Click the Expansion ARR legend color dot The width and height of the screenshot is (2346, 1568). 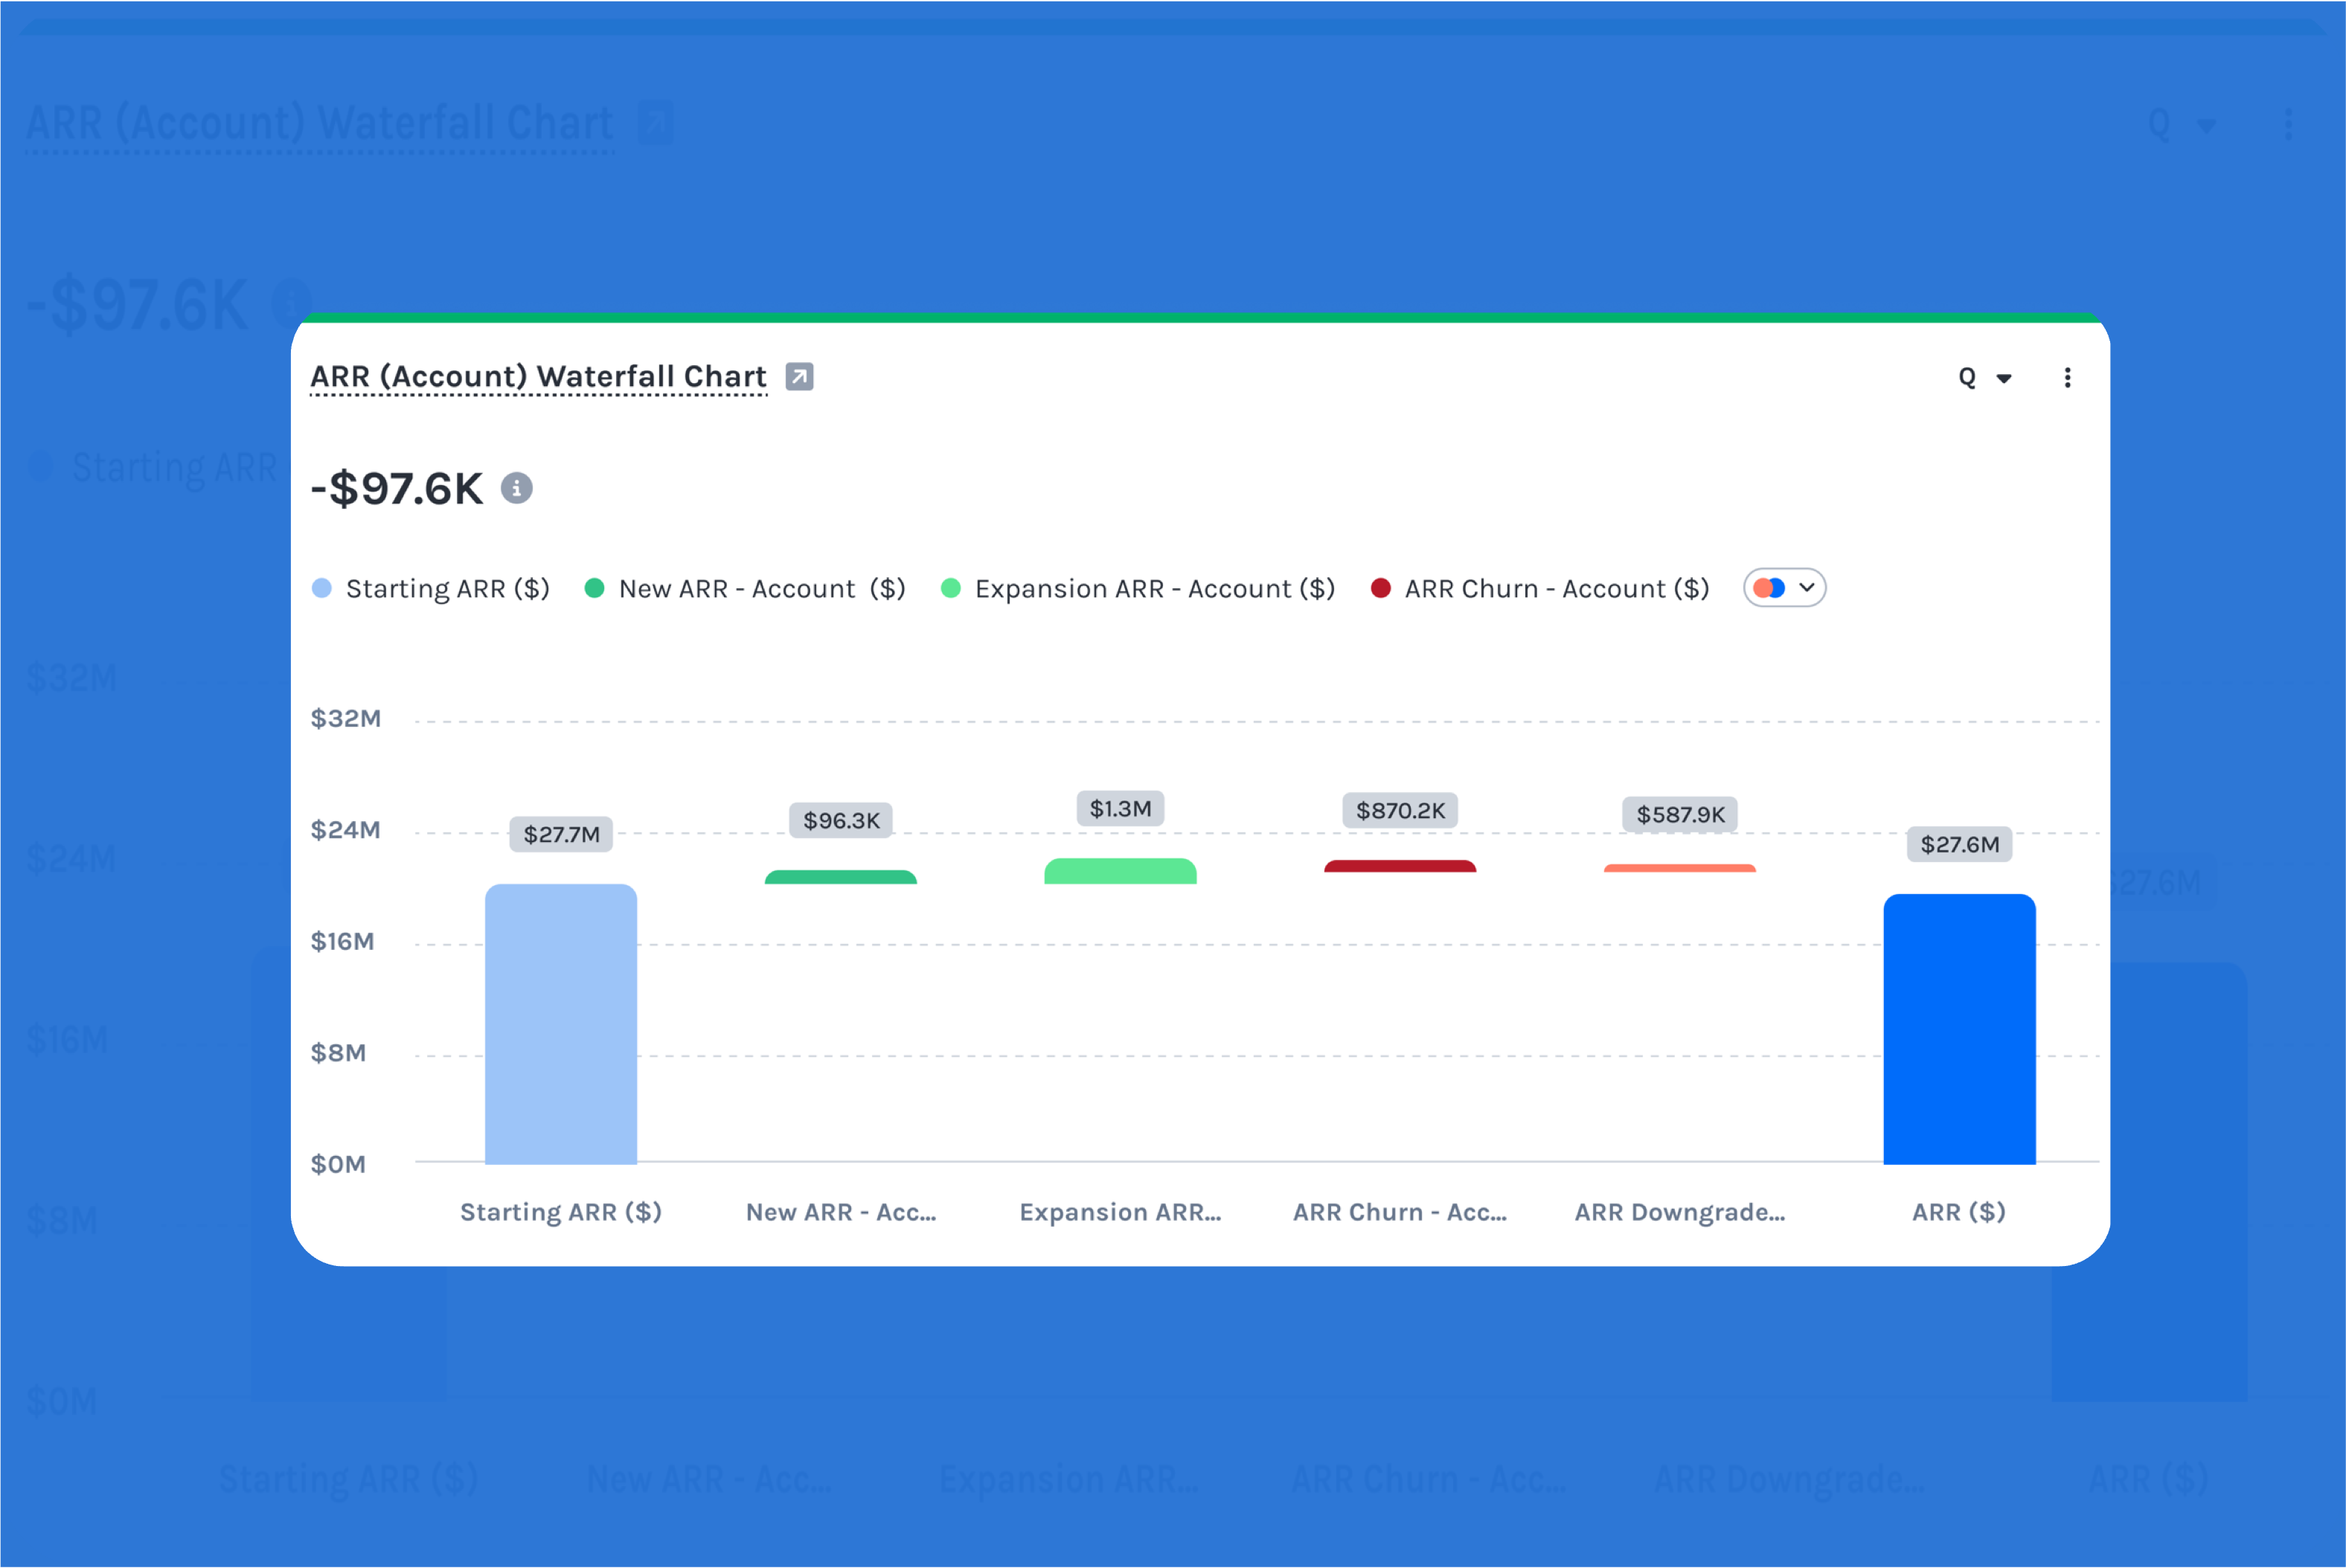coord(951,588)
